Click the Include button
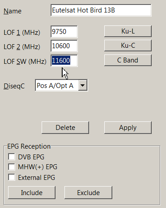This screenshot has width=166, height=208. 32,192
